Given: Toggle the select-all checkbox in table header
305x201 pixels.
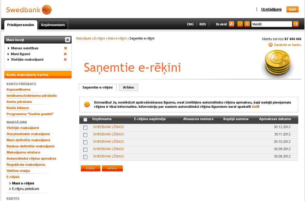Looking at the screenshot, I should (x=85, y=119).
